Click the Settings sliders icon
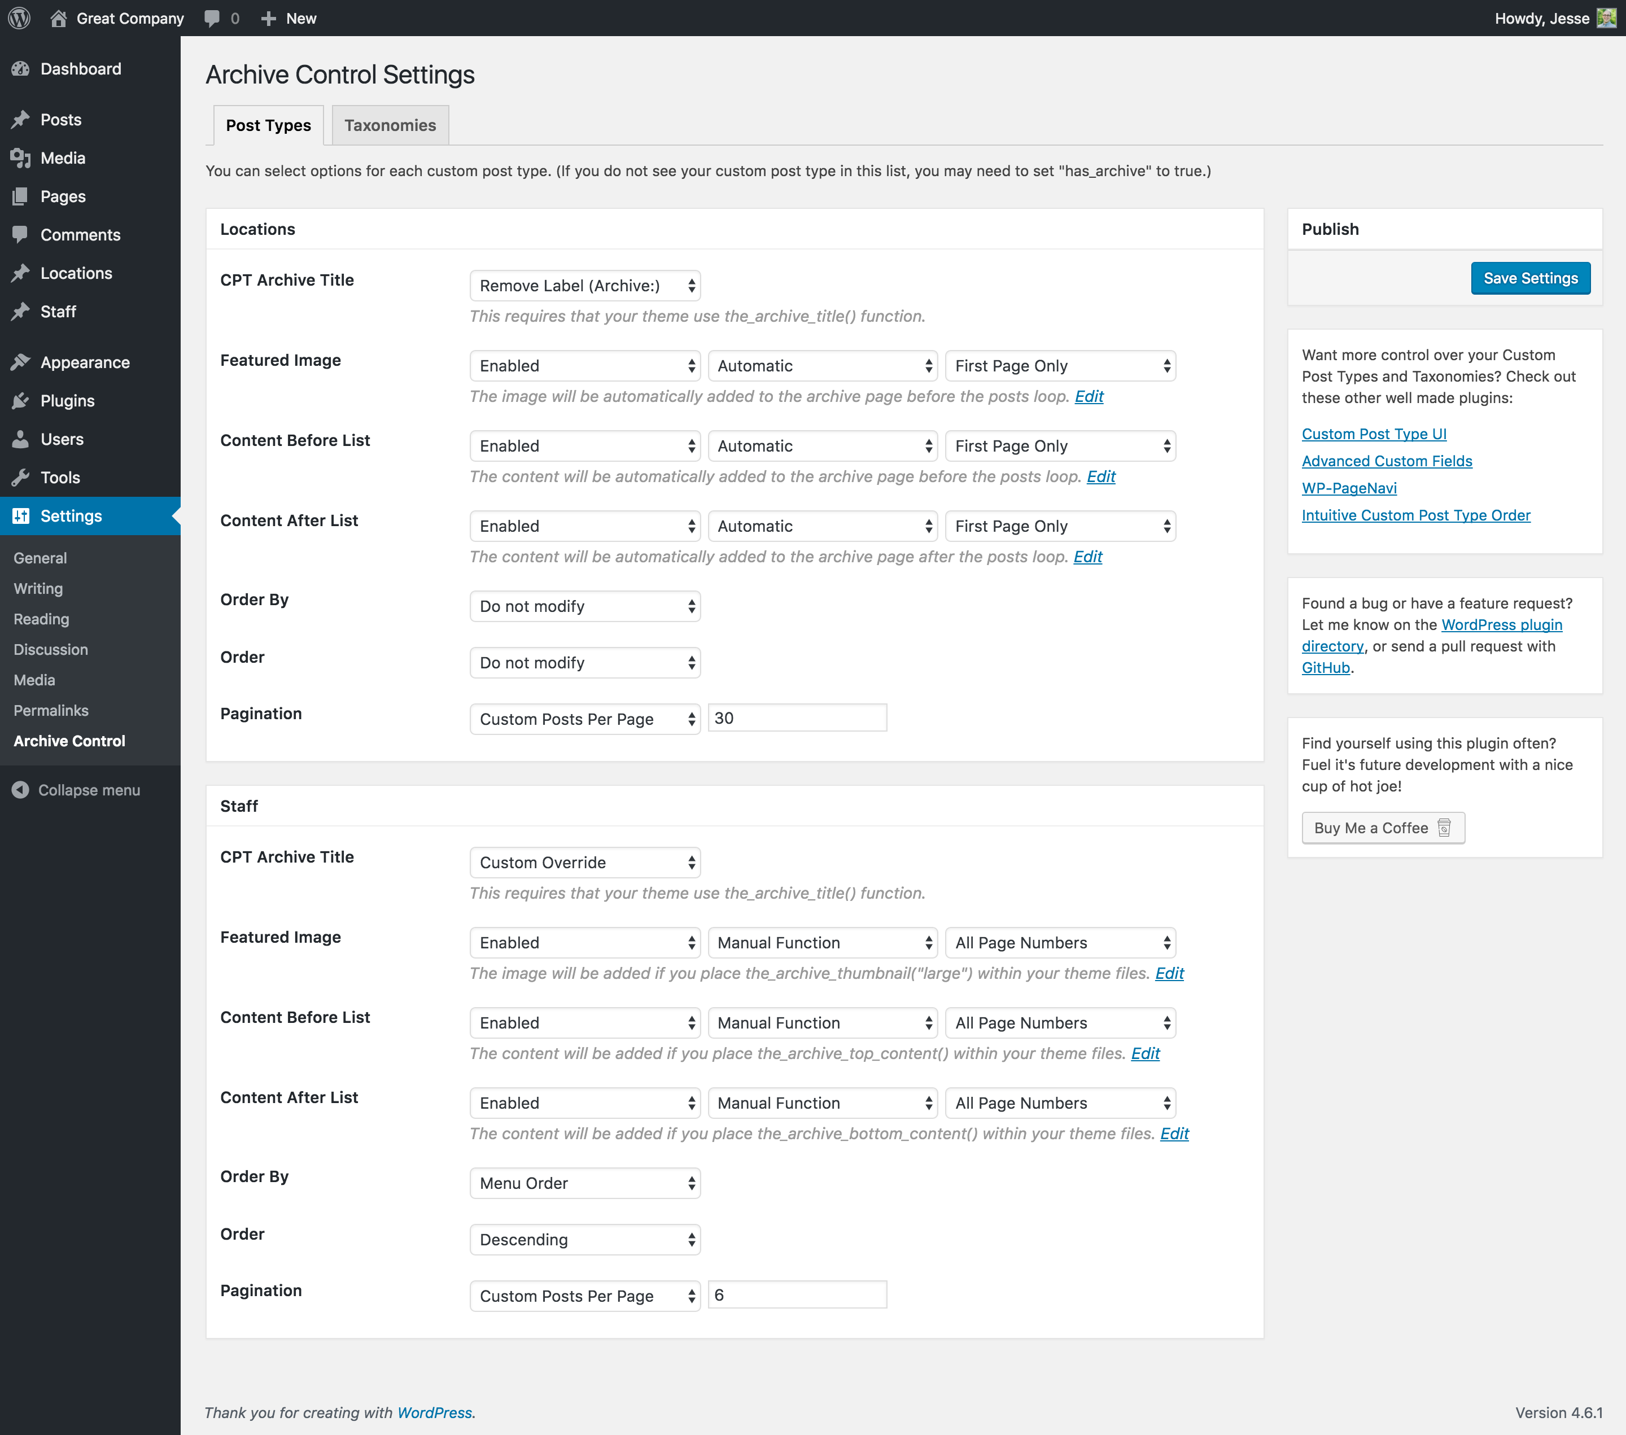1626x1435 pixels. [21, 516]
